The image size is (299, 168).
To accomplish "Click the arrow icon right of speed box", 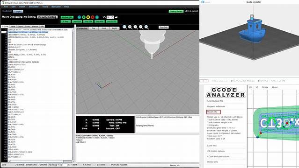I will (117, 17).
